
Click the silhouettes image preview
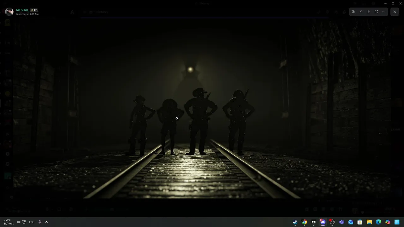[x=202, y=109]
